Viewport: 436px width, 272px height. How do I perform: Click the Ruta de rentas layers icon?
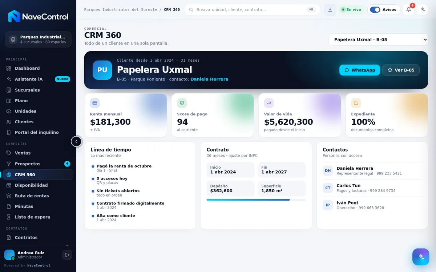[x=9, y=196]
